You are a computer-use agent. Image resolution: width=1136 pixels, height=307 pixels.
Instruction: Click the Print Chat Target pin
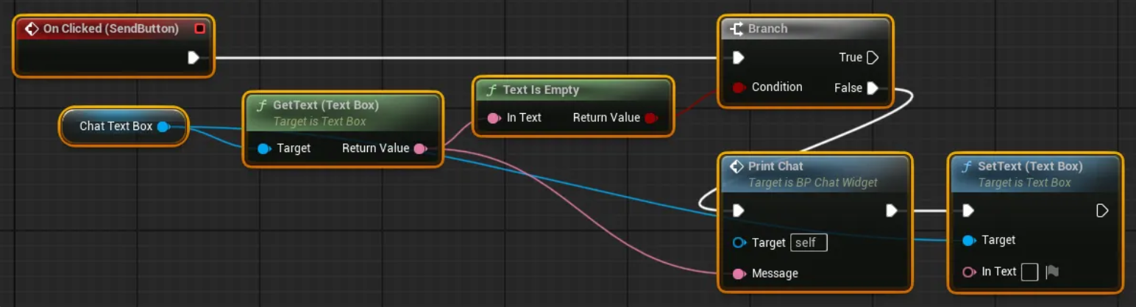[739, 242]
